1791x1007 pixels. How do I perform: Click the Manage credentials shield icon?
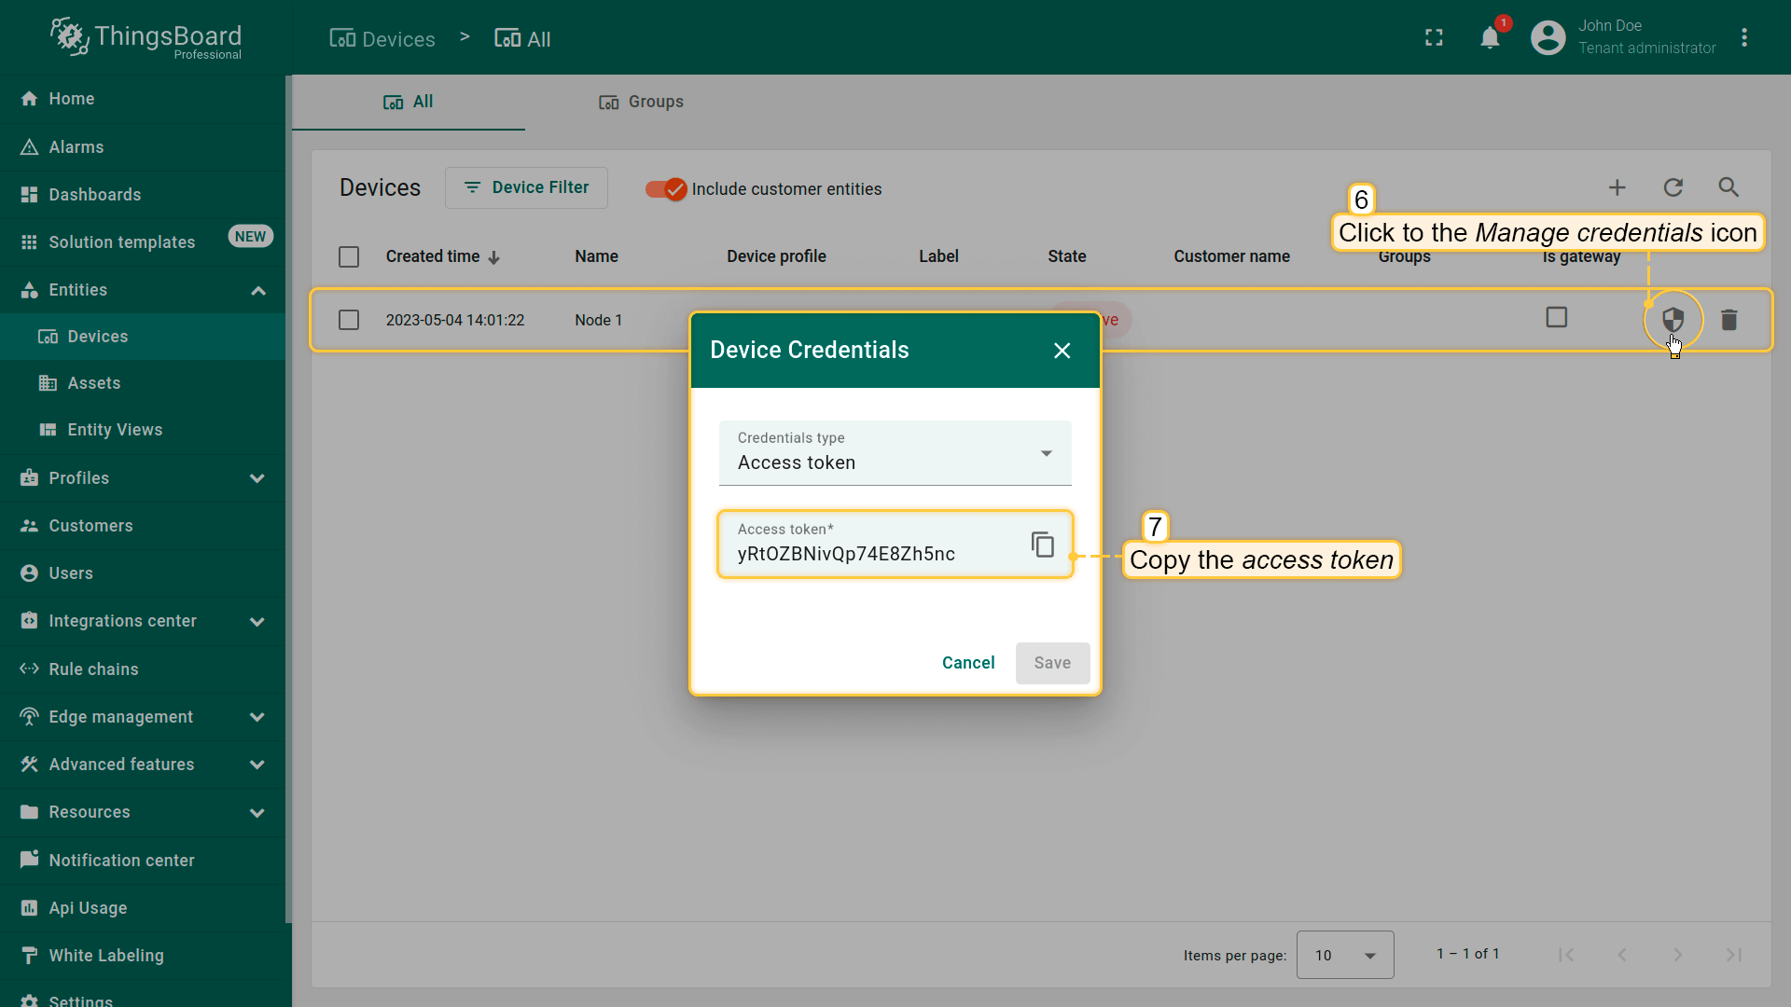tap(1673, 320)
